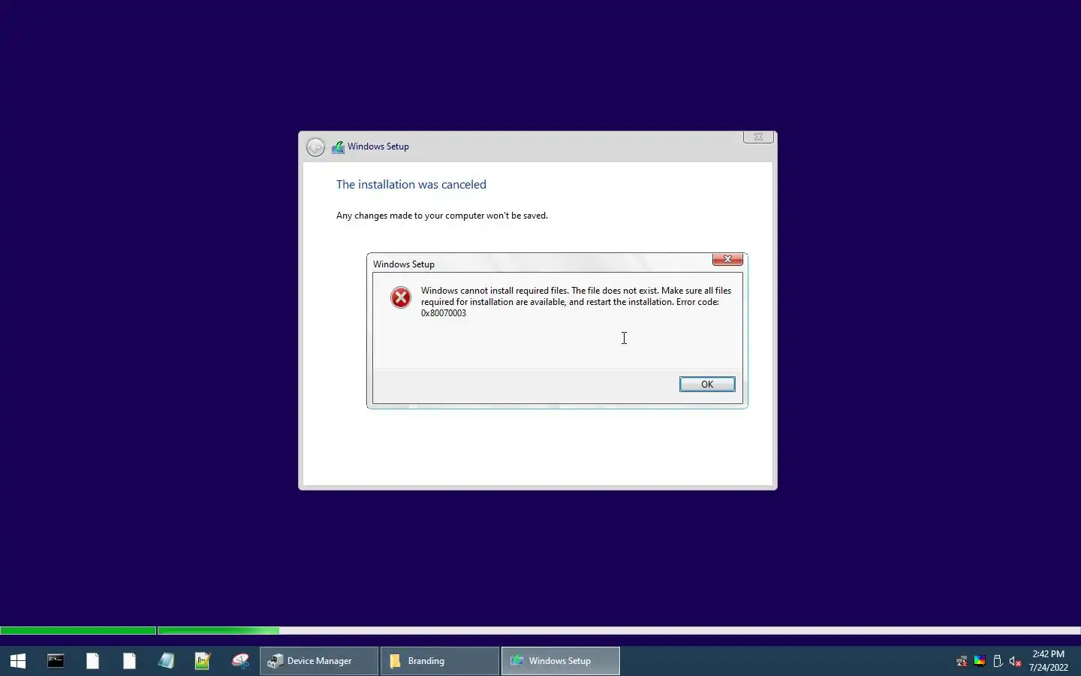Click the first green progress bar segment
The height and width of the screenshot is (676, 1081).
click(78, 631)
